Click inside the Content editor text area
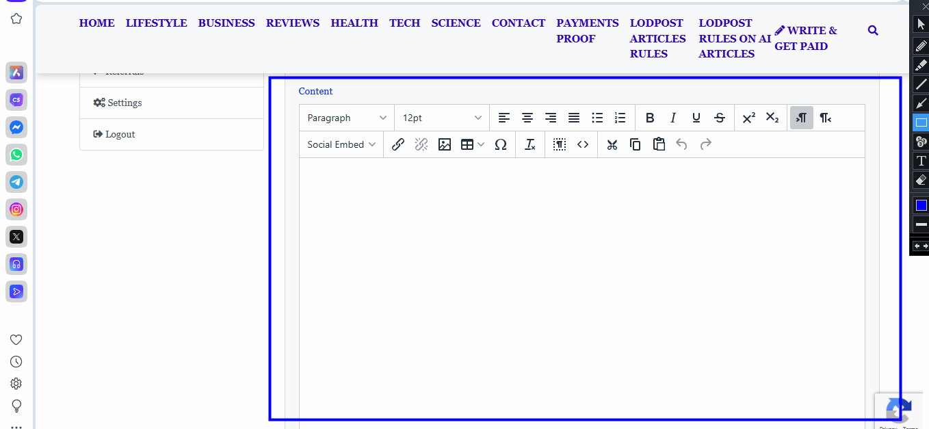 pyautogui.click(x=581, y=287)
